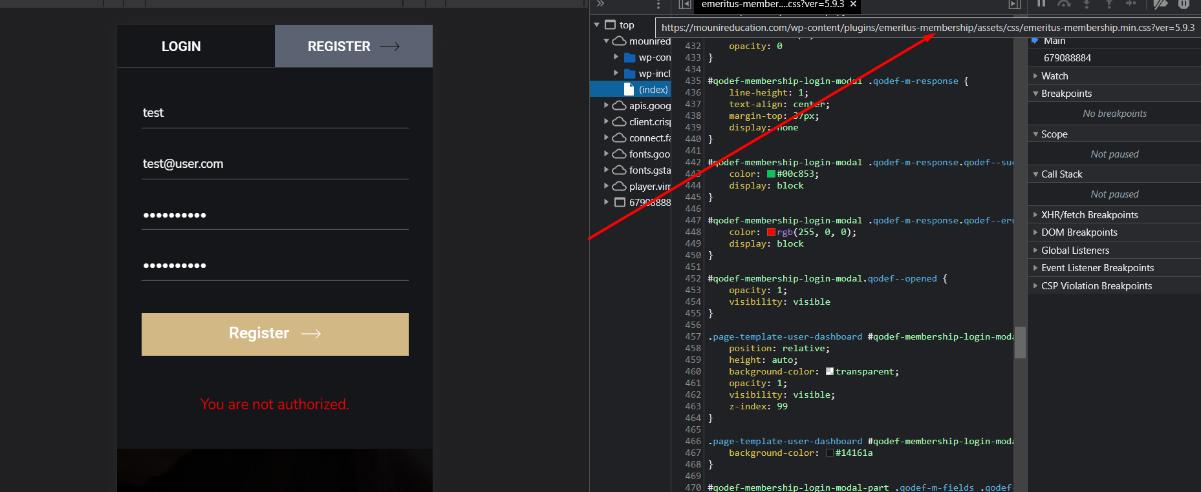This screenshot has width=1201, height=492.
Task: Click the wp-incl folder icon
Action: (x=630, y=74)
